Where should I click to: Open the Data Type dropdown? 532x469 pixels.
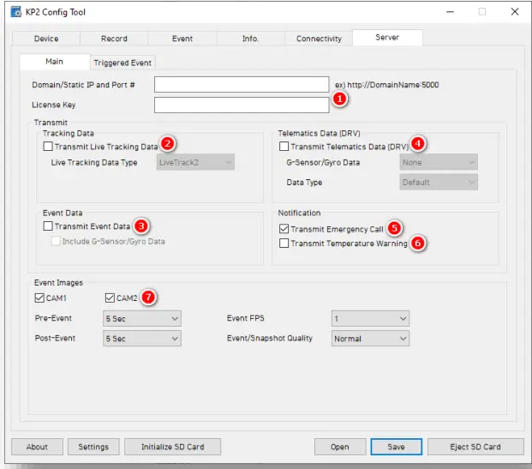(439, 182)
